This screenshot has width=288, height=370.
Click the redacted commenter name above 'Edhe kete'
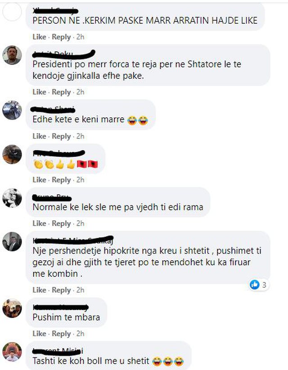(53, 109)
